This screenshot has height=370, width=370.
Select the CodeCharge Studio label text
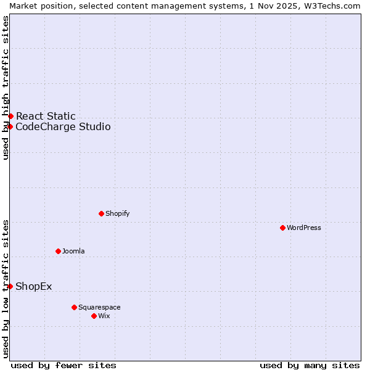63,127
